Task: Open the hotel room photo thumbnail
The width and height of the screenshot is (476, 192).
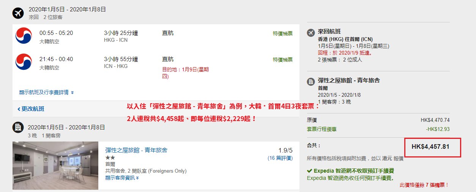Action: pyautogui.click(x=55, y=166)
